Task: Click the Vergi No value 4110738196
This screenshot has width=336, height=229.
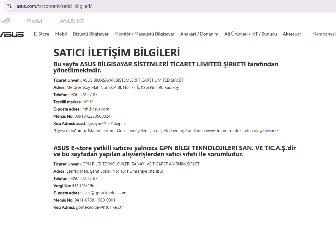Action: click(x=83, y=186)
